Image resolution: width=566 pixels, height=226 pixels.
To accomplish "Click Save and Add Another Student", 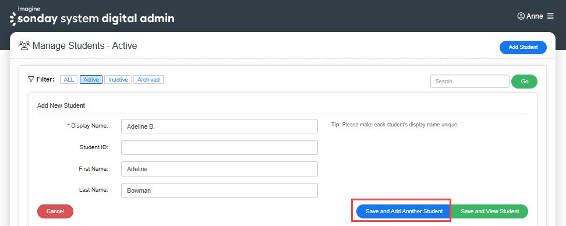I will pos(404,211).
